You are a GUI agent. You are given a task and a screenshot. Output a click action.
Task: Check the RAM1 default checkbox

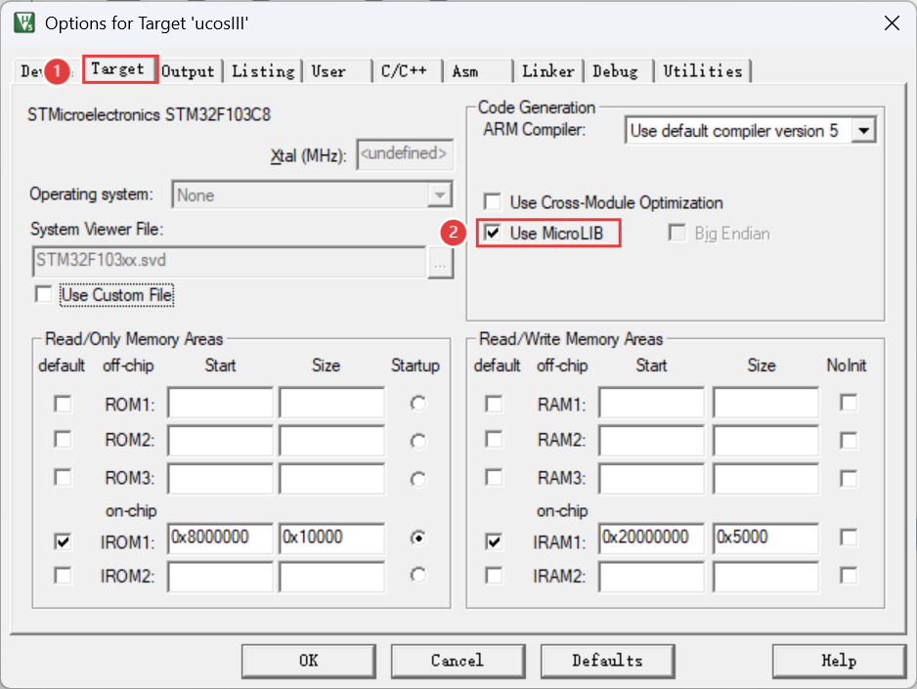[x=494, y=404]
